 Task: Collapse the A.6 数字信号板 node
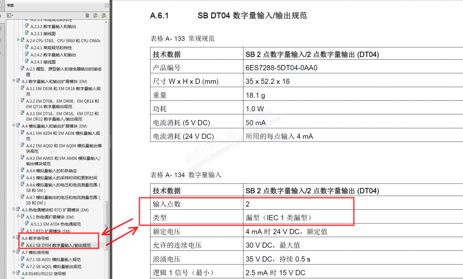(x=14, y=238)
